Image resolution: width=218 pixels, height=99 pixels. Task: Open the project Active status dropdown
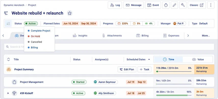click(x=31, y=24)
